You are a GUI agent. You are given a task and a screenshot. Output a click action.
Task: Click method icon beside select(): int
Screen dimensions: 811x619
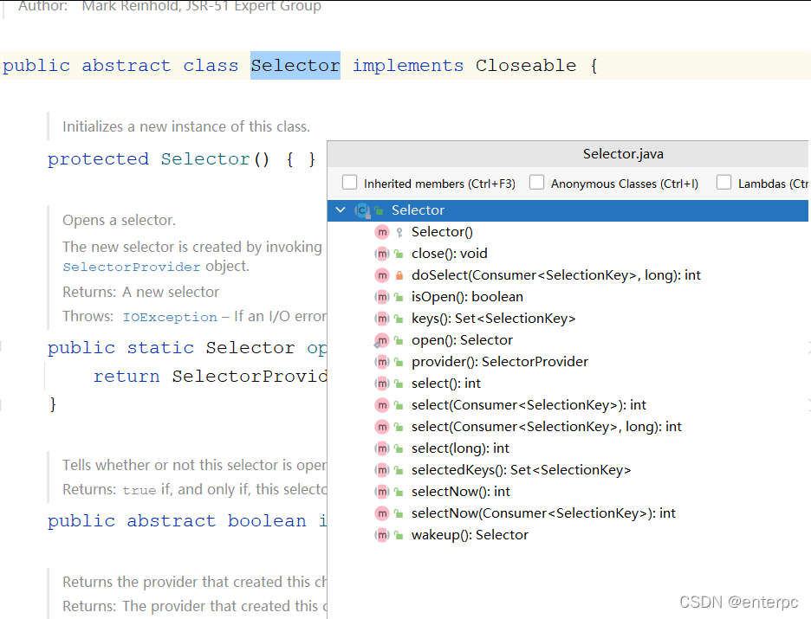click(x=382, y=384)
